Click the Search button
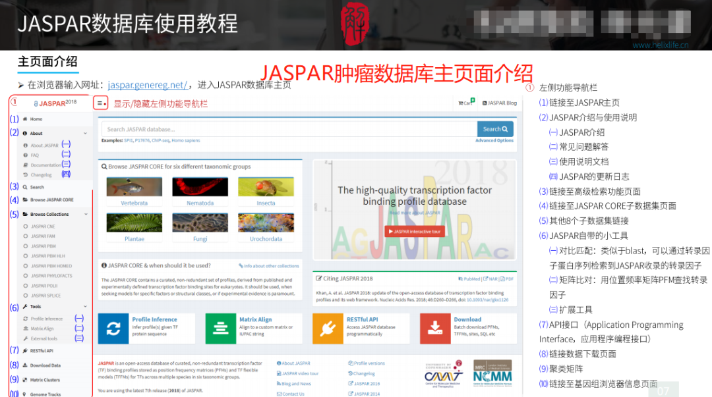The width and height of the screenshot is (712, 397). (495, 129)
